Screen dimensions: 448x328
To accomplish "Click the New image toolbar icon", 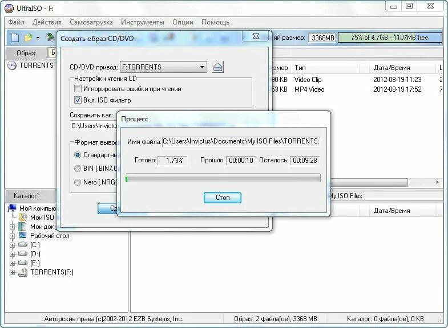I will pyautogui.click(x=15, y=38).
